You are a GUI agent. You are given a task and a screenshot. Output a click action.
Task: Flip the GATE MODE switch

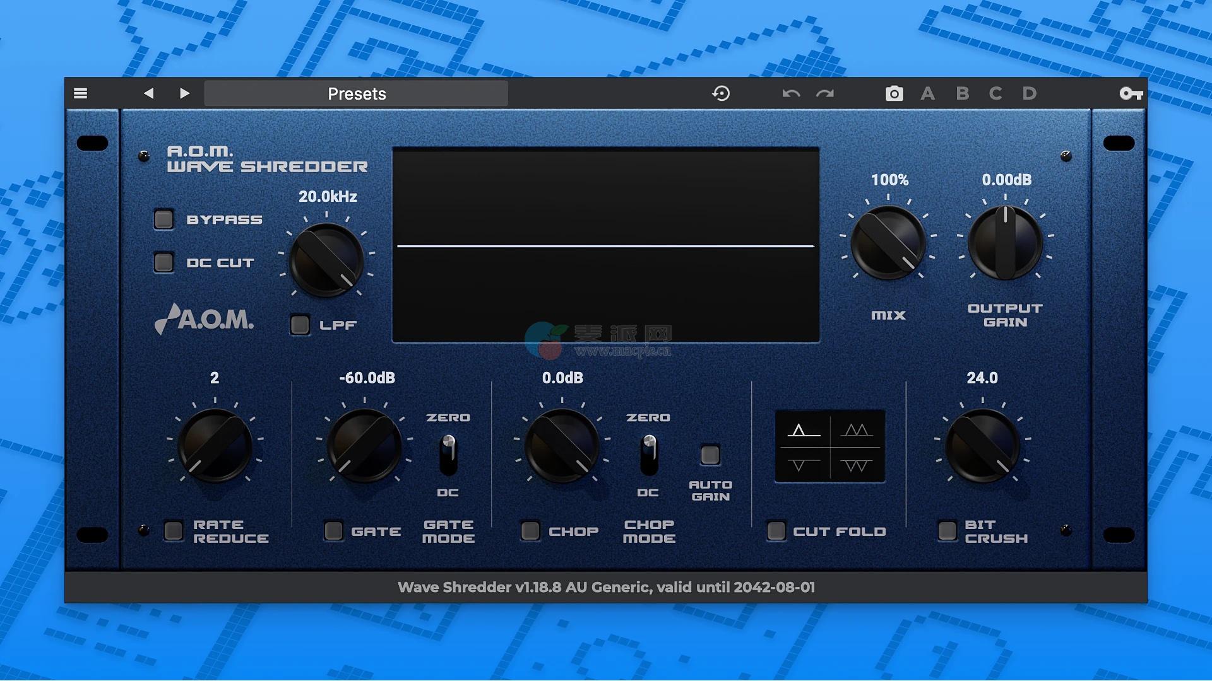pos(448,454)
